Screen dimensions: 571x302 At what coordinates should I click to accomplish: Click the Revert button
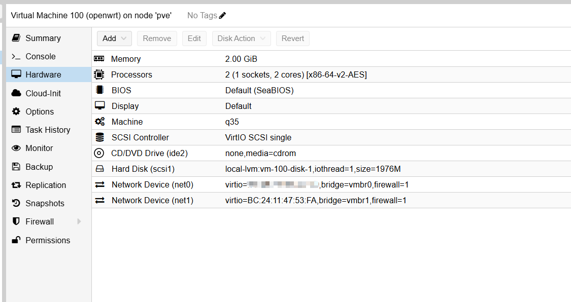point(292,39)
